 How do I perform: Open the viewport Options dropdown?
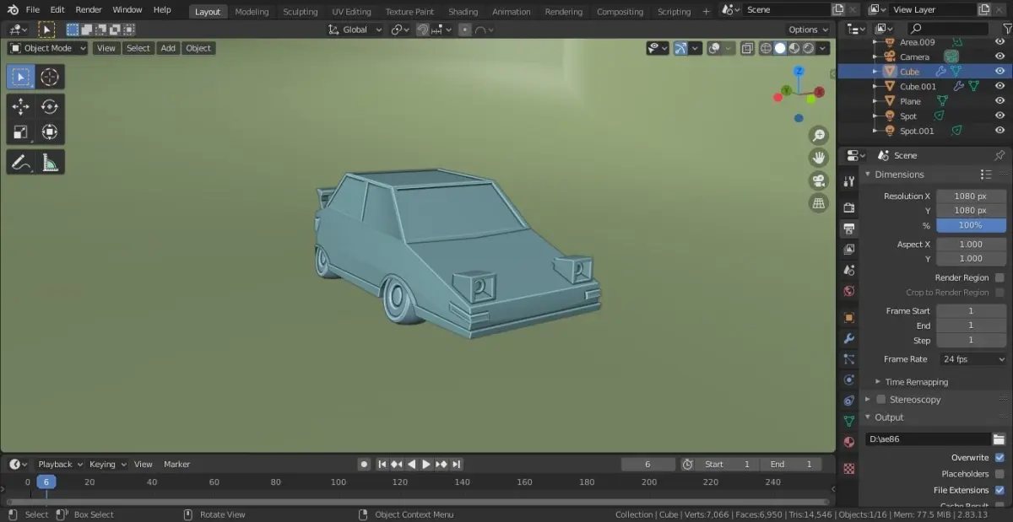809,30
